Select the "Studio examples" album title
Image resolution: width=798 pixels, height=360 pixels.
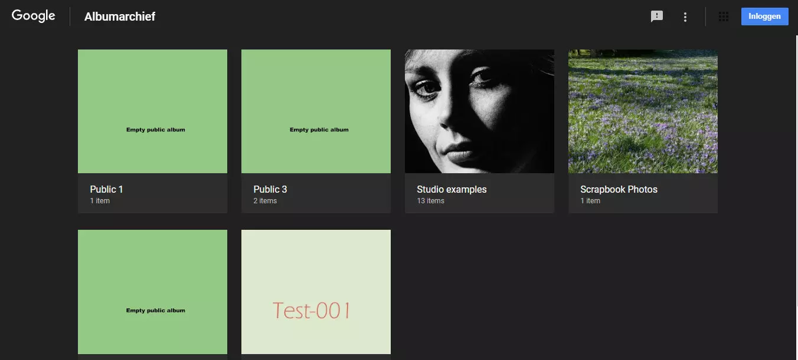tap(452, 189)
